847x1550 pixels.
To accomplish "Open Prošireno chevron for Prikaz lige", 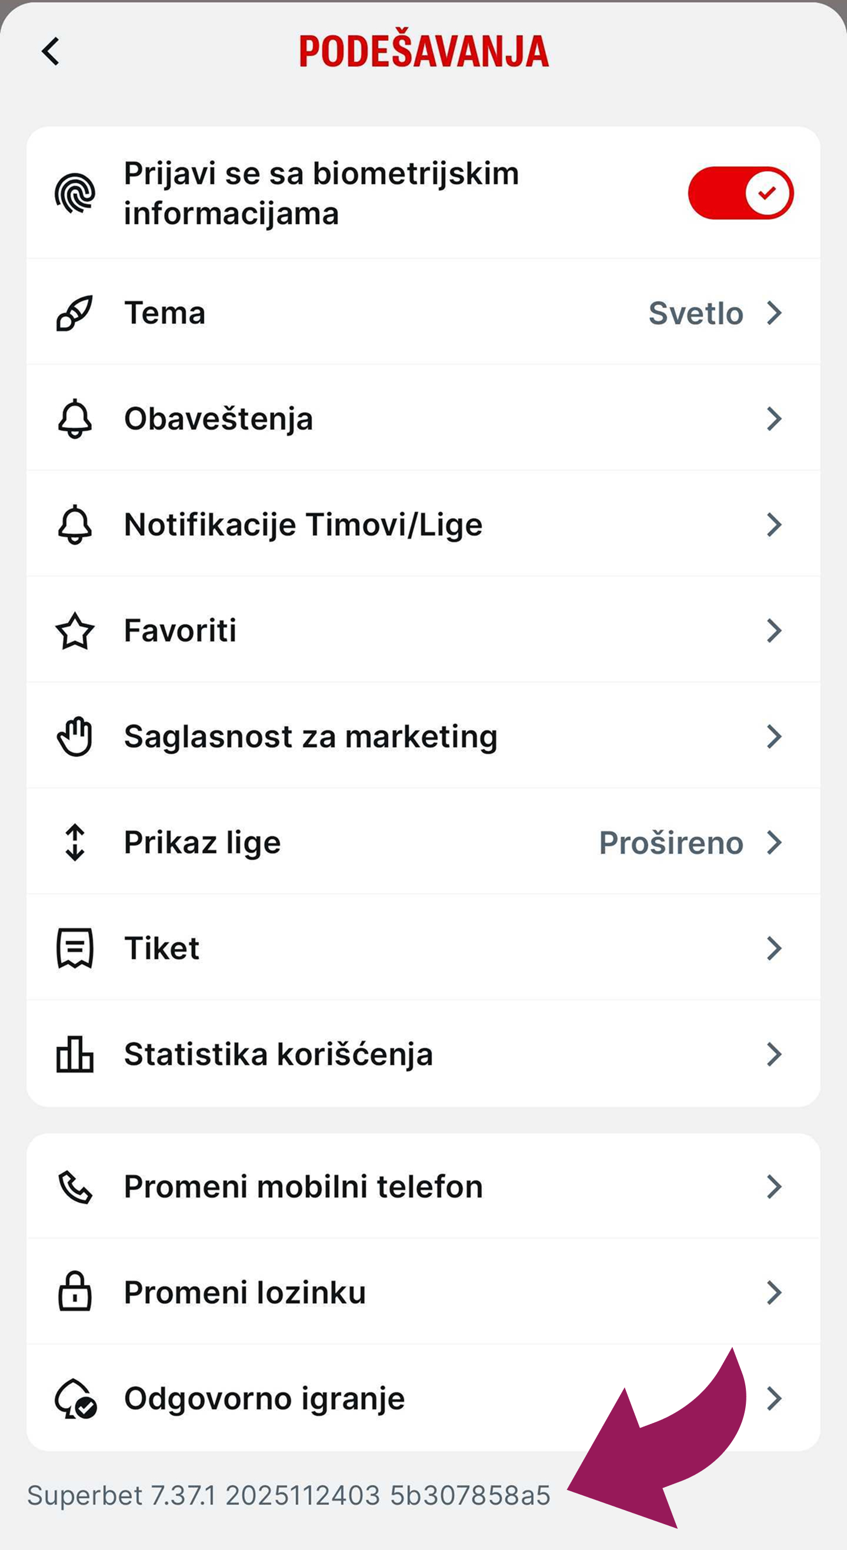I will (774, 843).
